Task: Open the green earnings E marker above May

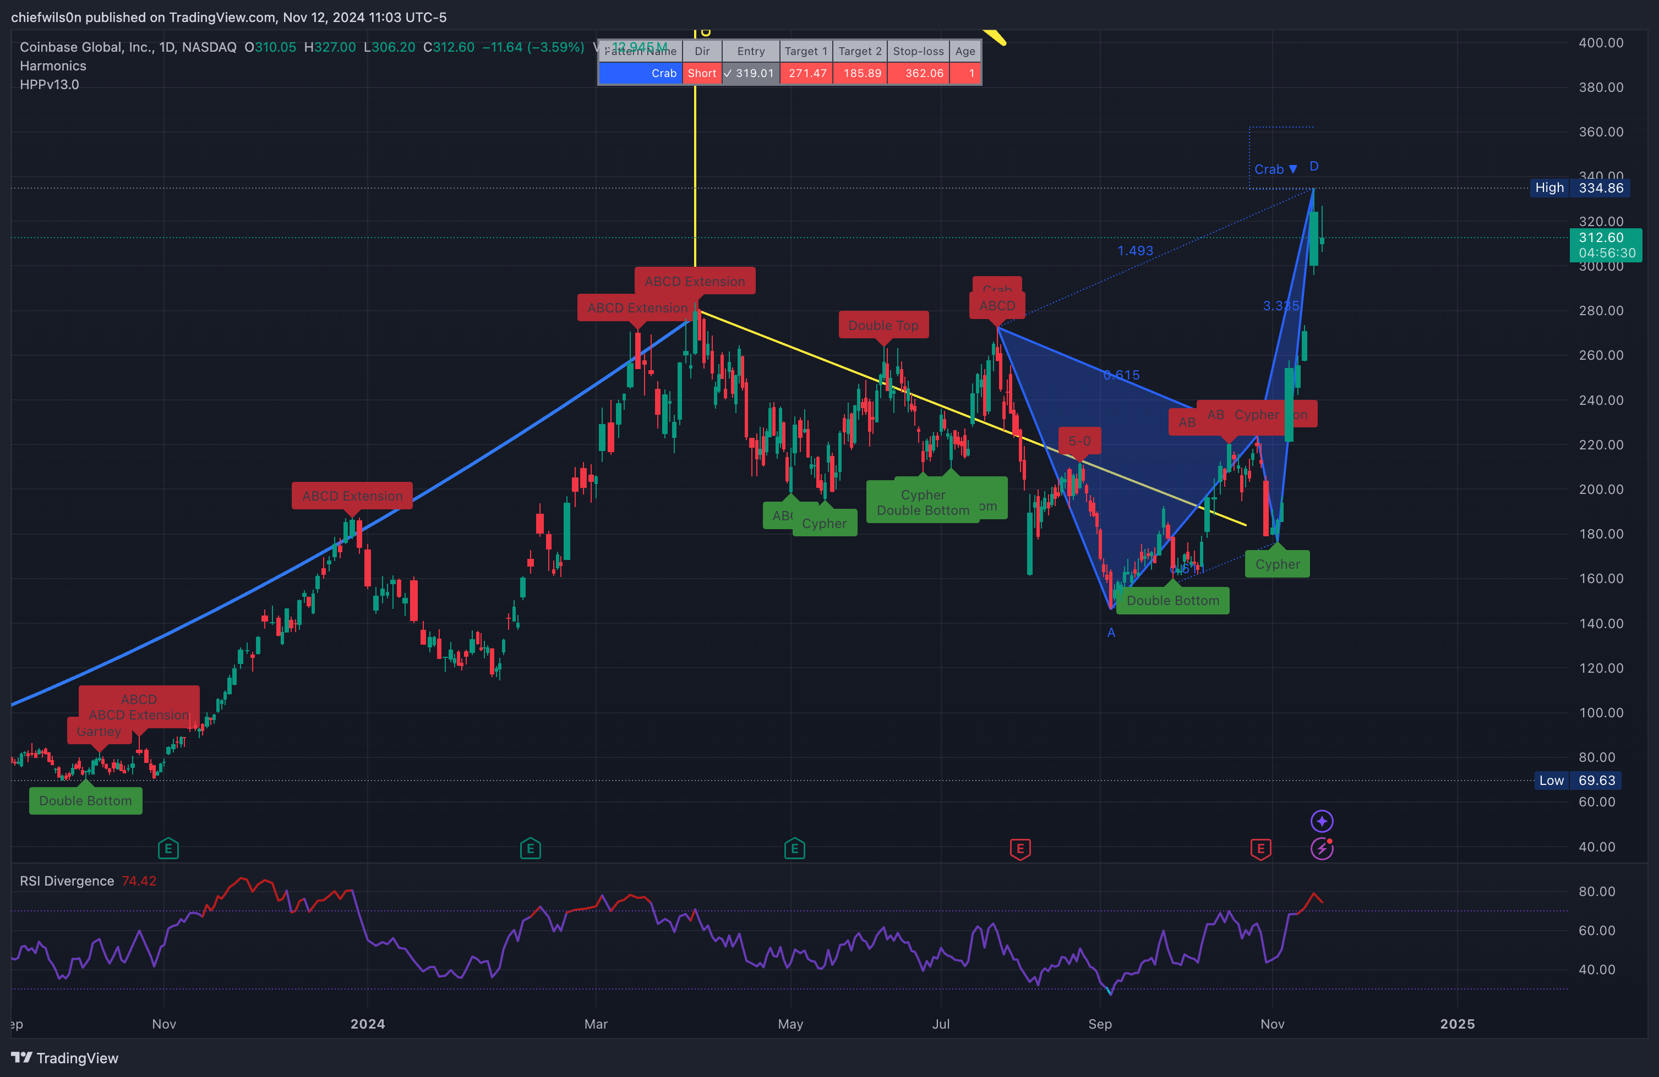Action: (795, 849)
